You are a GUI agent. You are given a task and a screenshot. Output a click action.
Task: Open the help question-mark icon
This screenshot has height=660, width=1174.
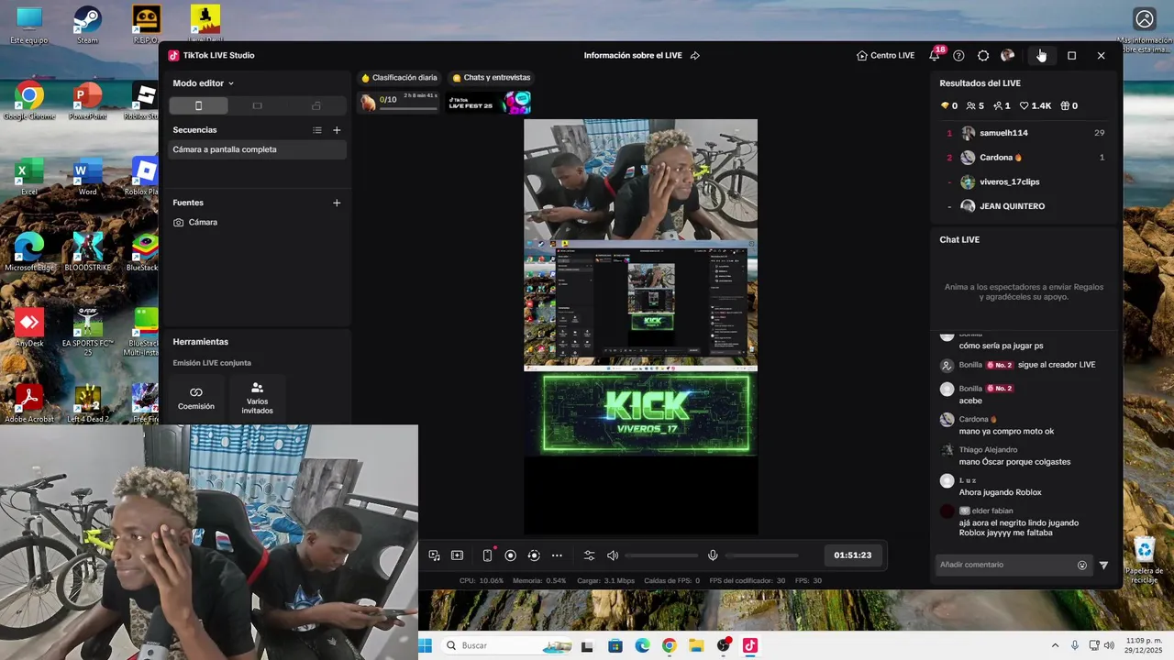click(x=958, y=56)
